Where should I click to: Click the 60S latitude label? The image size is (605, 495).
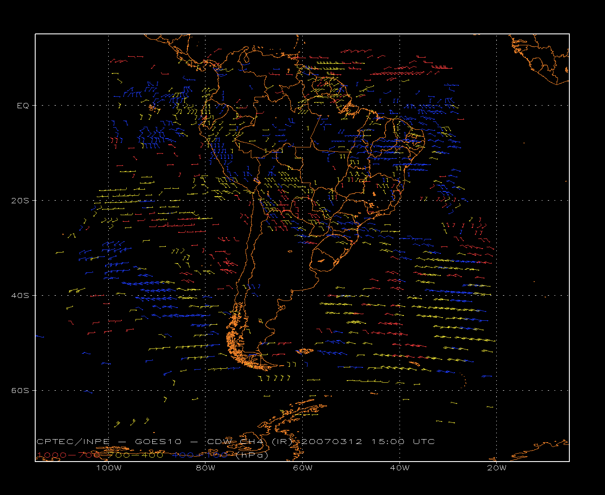tap(20, 390)
